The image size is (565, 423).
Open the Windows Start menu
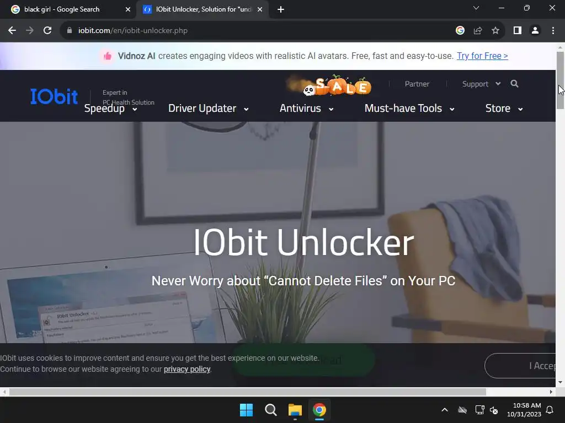(247, 410)
